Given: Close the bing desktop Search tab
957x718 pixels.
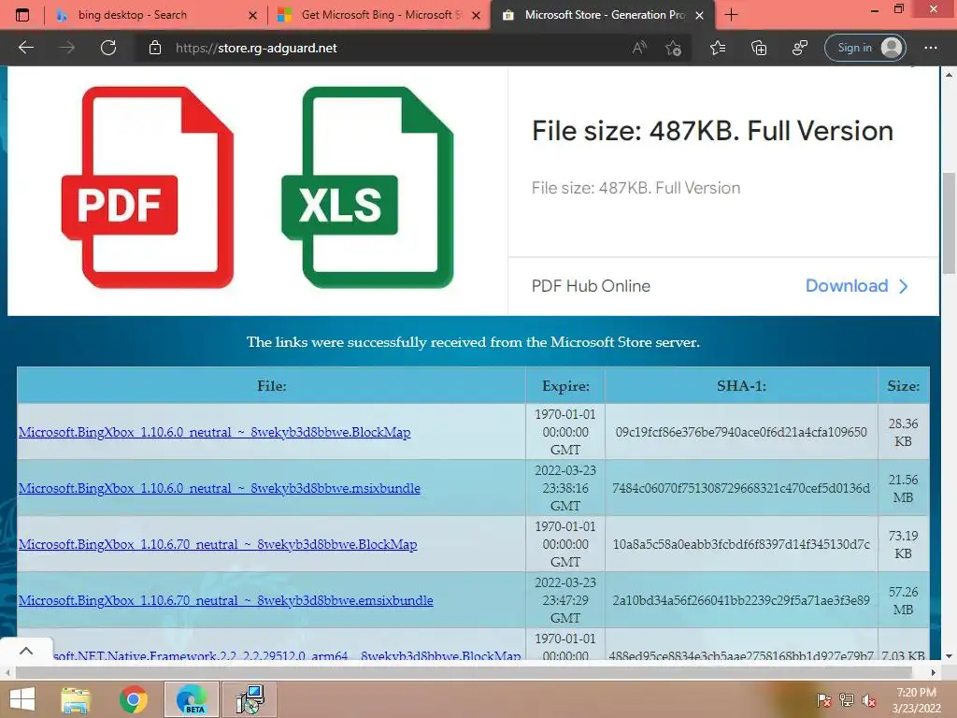Looking at the screenshot, I should coord(252,15).
